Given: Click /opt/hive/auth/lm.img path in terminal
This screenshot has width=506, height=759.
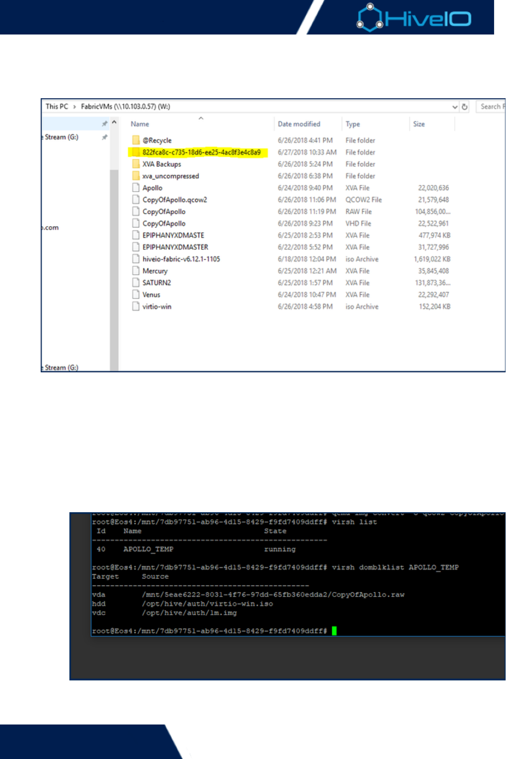Looking at the screenshot, I should 189,613.
